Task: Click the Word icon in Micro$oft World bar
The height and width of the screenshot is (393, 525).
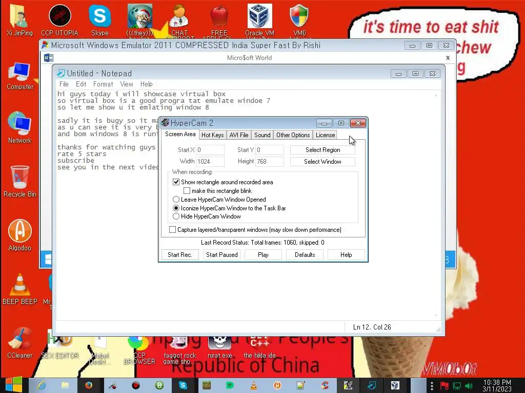Action: click(x=49, y=58)
